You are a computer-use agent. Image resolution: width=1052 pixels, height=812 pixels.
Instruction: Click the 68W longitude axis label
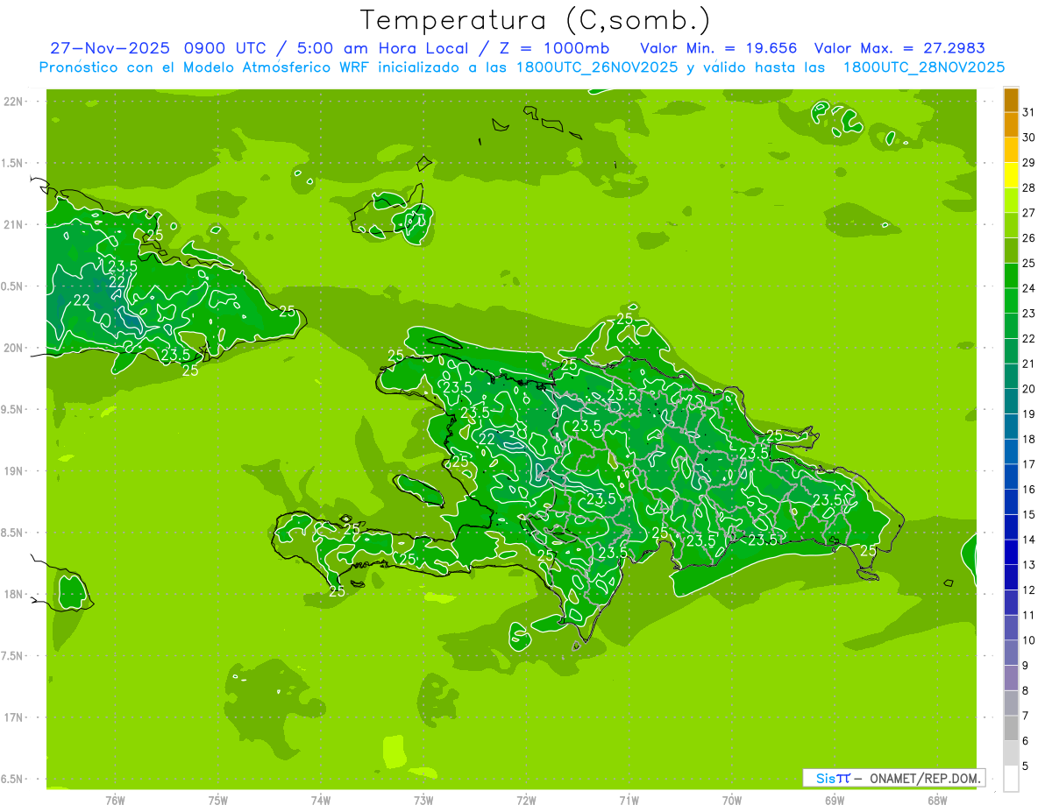coord(937,801)
